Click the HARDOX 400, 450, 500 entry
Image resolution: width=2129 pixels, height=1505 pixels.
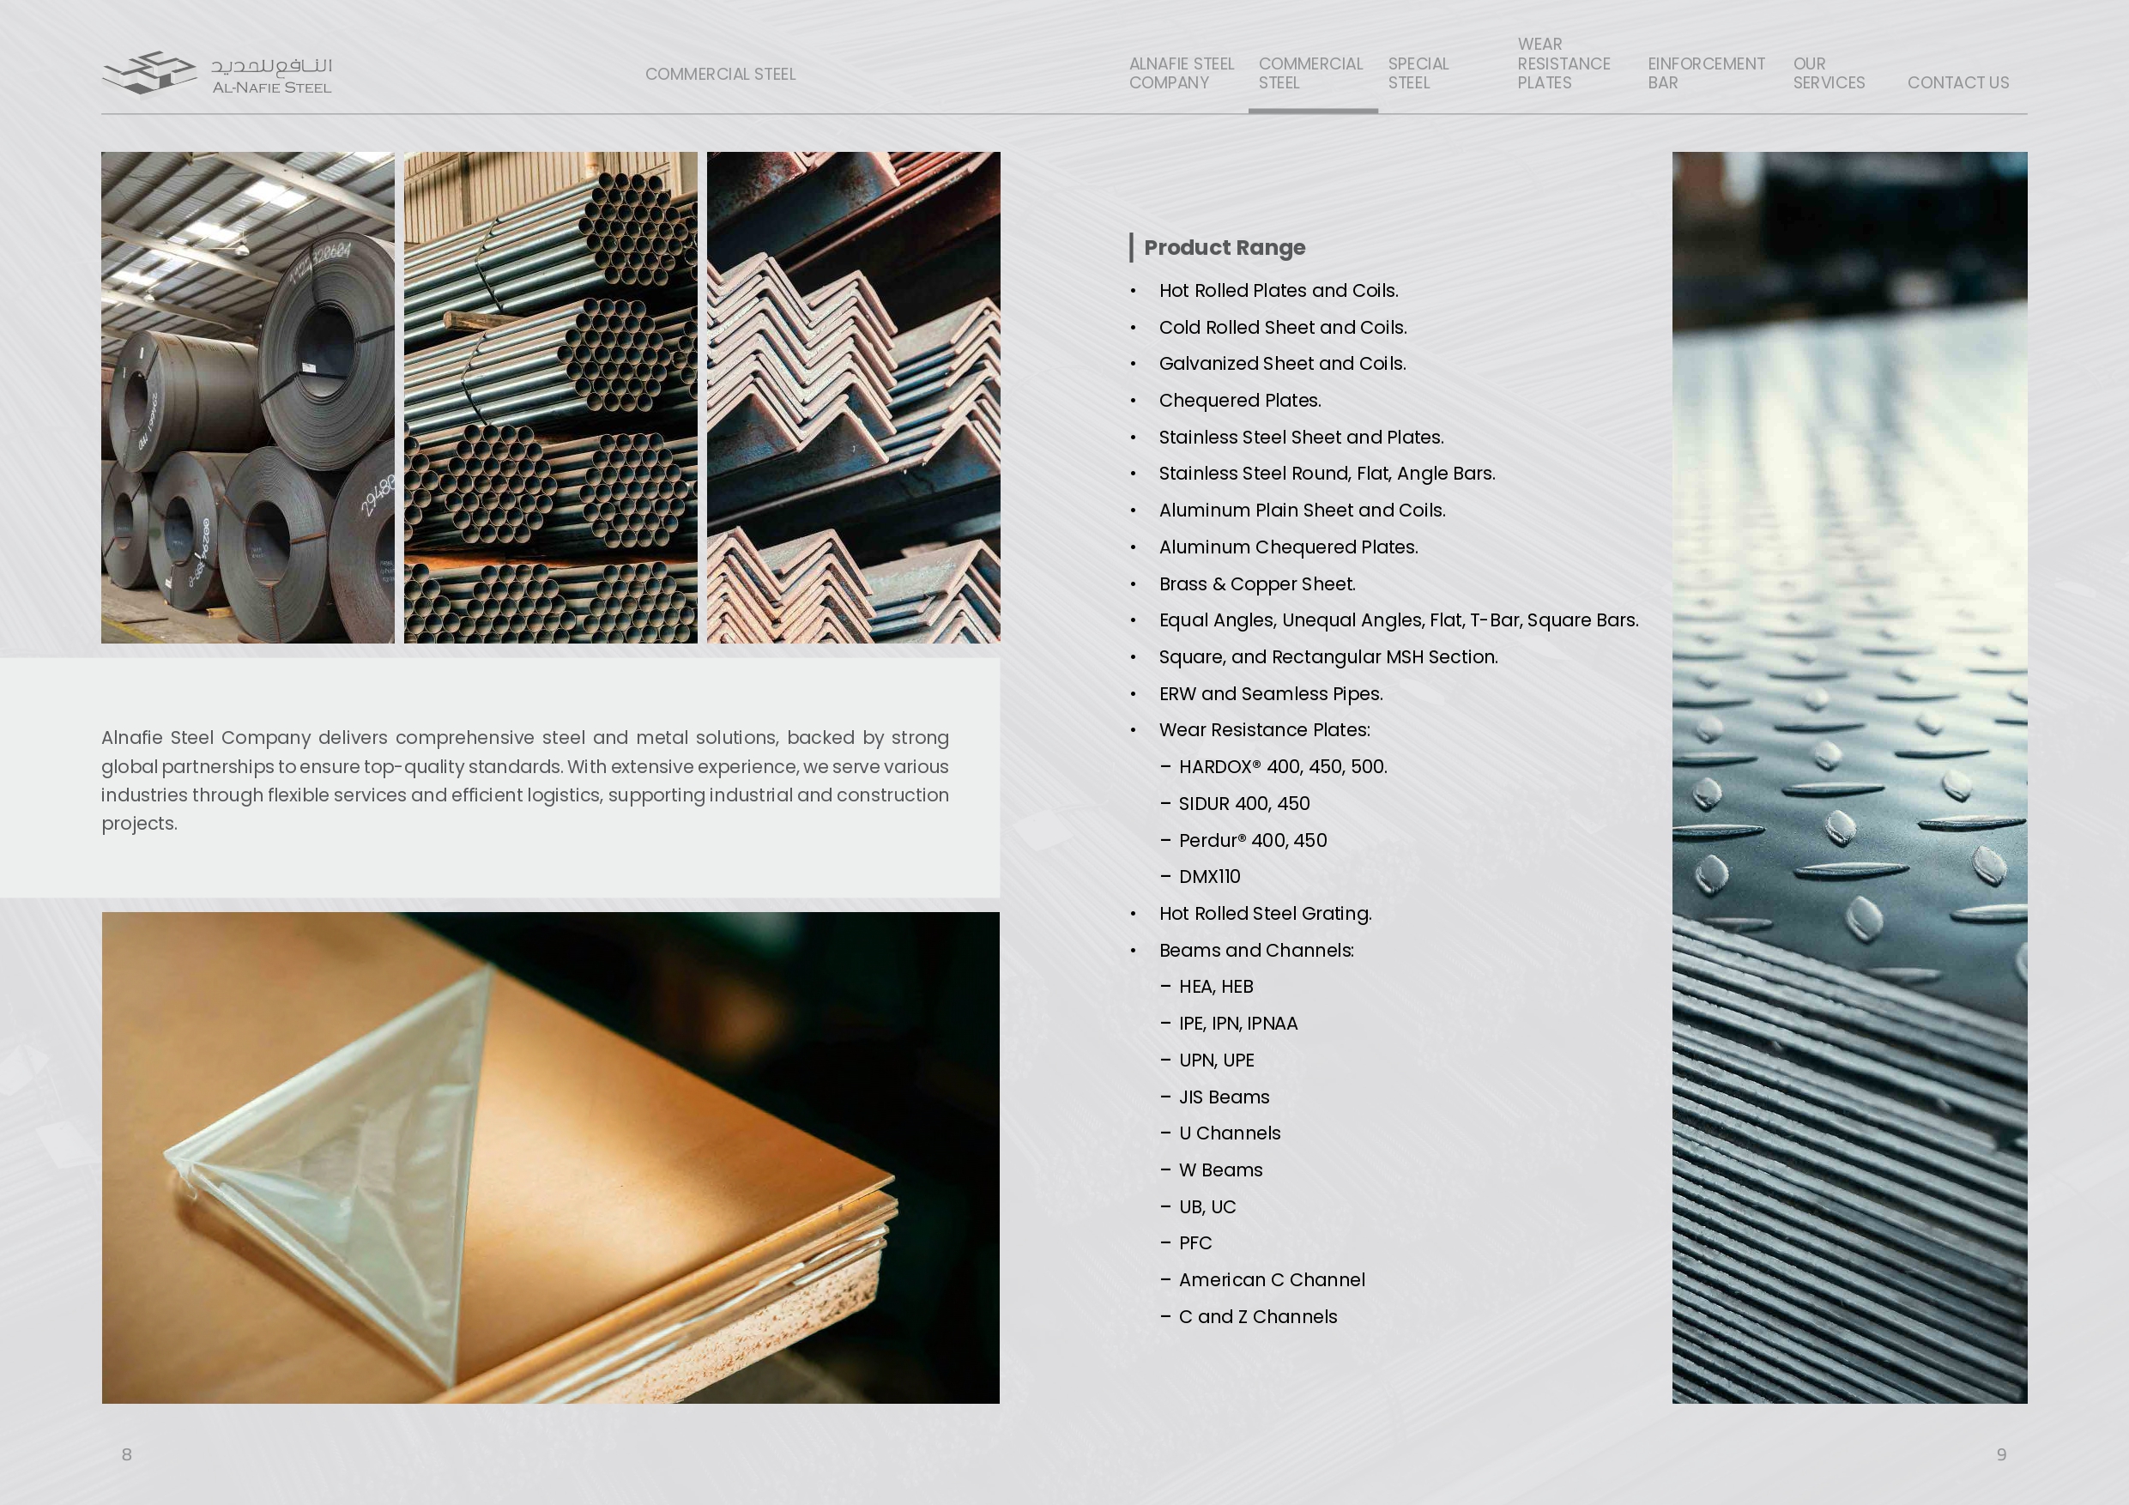[x=1281, y=767]
